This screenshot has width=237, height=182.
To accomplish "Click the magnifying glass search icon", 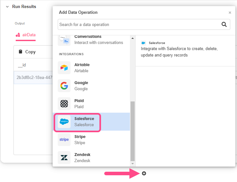I will tap(224, 24).
